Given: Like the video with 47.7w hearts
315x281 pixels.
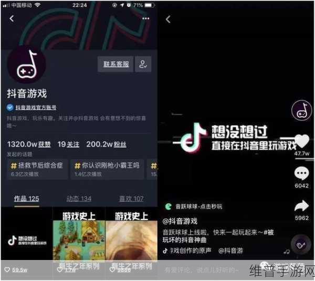Looking at the screenshot, I should point(302,141).
